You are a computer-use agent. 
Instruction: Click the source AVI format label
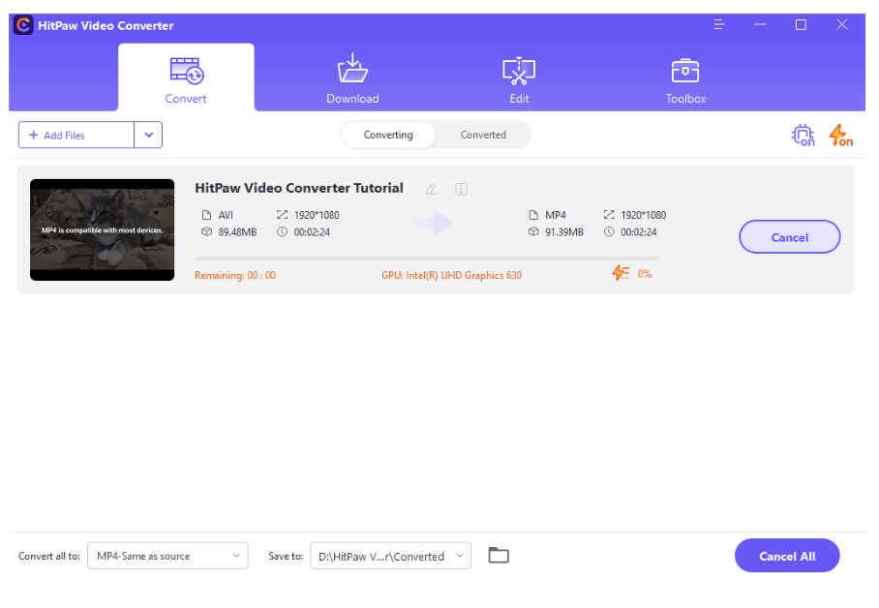226,215
